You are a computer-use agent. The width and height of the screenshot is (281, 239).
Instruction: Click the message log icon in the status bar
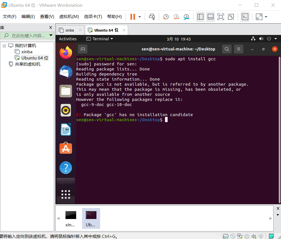tap(271, 236)
